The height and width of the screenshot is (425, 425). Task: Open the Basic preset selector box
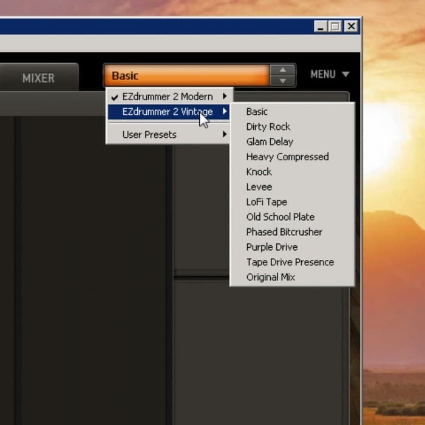187,76
